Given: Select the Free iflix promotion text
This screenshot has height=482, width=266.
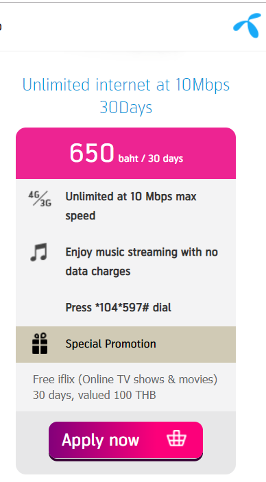Looking at the screenshot, I should pyautogui.click(x=125, y=380).
